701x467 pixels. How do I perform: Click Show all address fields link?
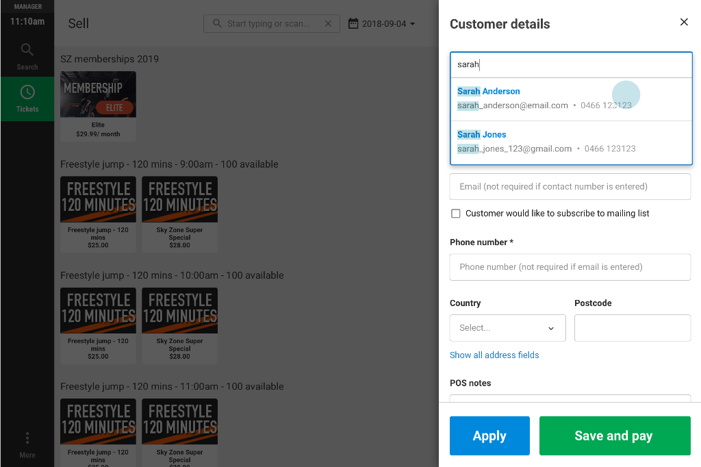494,355
